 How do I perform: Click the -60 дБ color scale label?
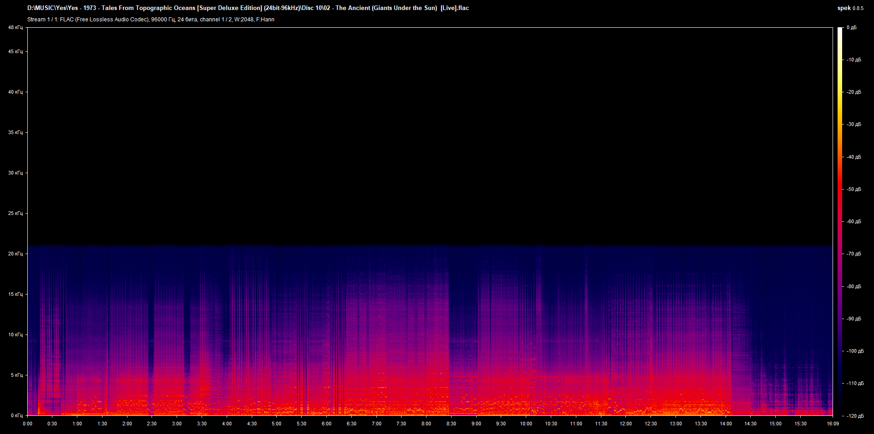[854, 221]
